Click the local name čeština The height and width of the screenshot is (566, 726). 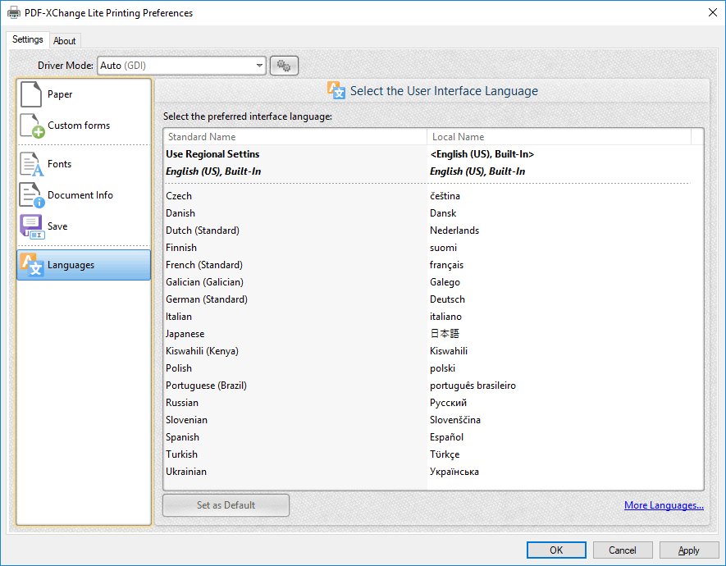445,196
